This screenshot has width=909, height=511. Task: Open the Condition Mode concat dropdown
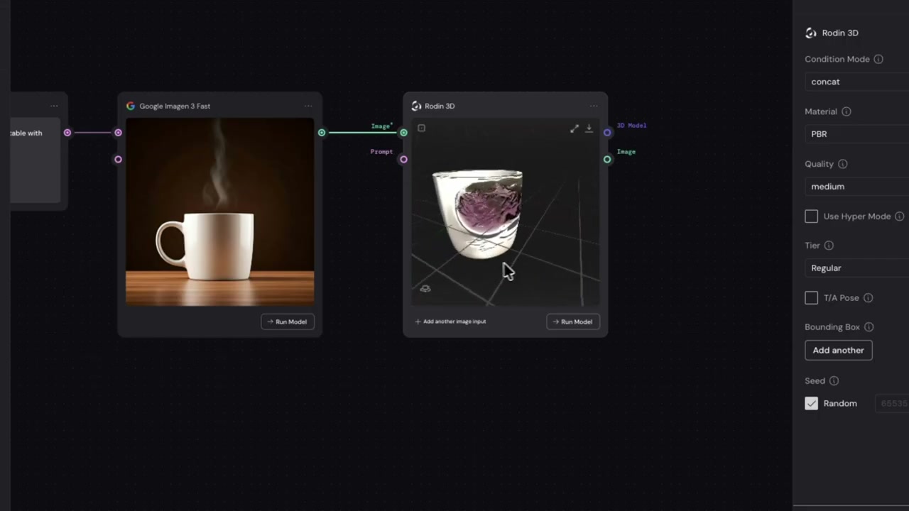click(857, 82)
